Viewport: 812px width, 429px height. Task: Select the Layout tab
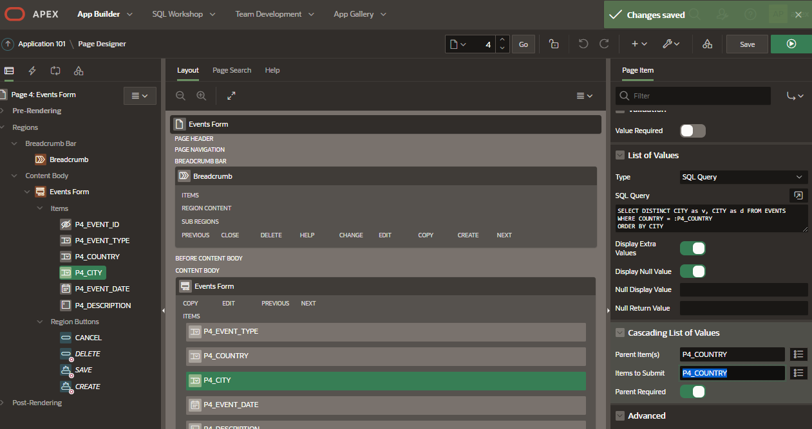(x=188, y=70)
